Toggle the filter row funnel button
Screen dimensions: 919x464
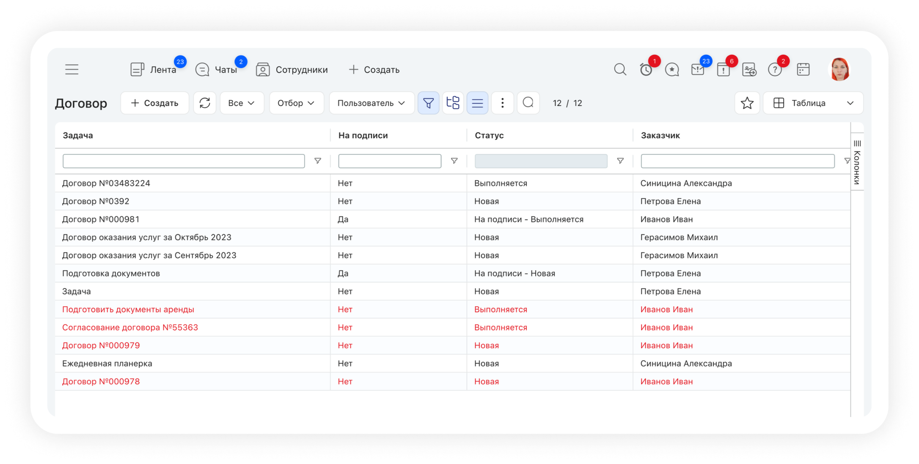tap(428, 103)
